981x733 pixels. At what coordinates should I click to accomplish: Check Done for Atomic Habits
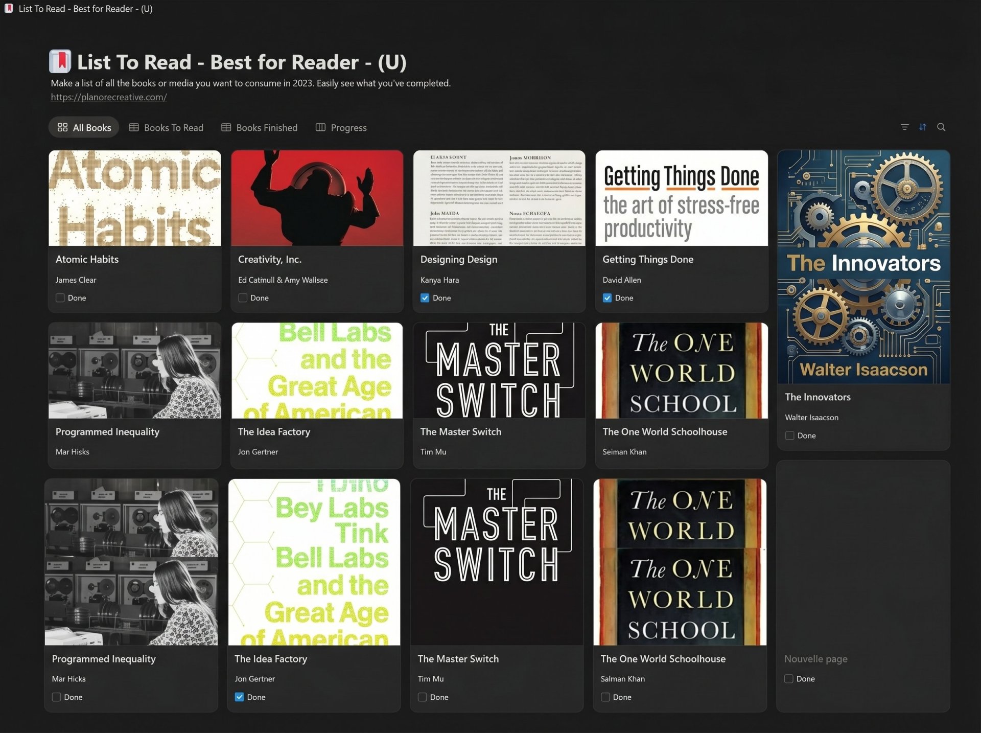[x=60, y=298]
